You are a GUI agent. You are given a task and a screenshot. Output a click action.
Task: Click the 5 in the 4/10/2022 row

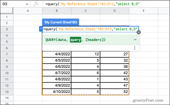[x=86, y=92]
